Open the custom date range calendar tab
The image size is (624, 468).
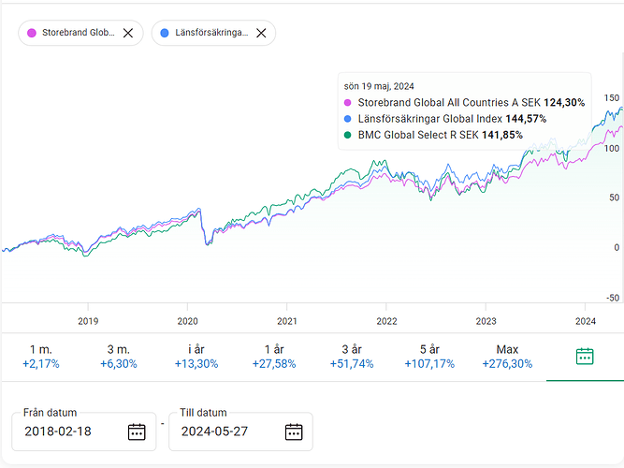click(585, 356)
